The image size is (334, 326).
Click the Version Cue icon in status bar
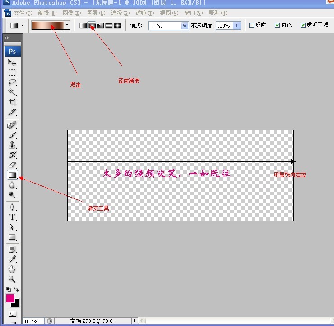pyautogui.click(x=49, y=321)
